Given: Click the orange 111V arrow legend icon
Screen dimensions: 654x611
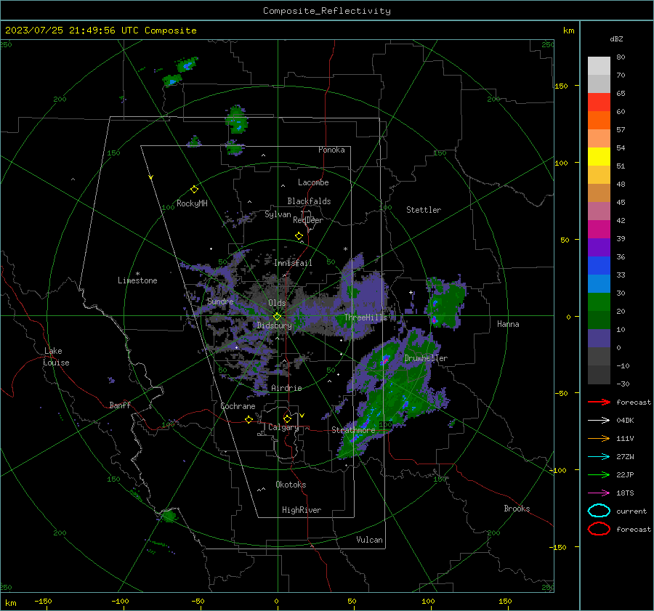Looking at the screenshot, I should click(x=599, y=438).
